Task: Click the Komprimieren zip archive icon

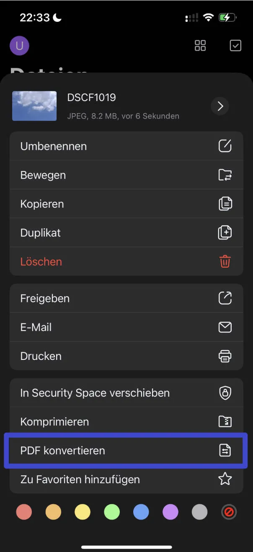Action: pos(225,422)
